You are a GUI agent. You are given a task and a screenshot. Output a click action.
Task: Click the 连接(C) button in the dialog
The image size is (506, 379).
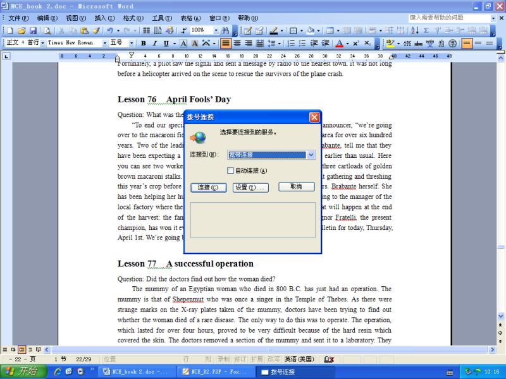pos(209,188)
